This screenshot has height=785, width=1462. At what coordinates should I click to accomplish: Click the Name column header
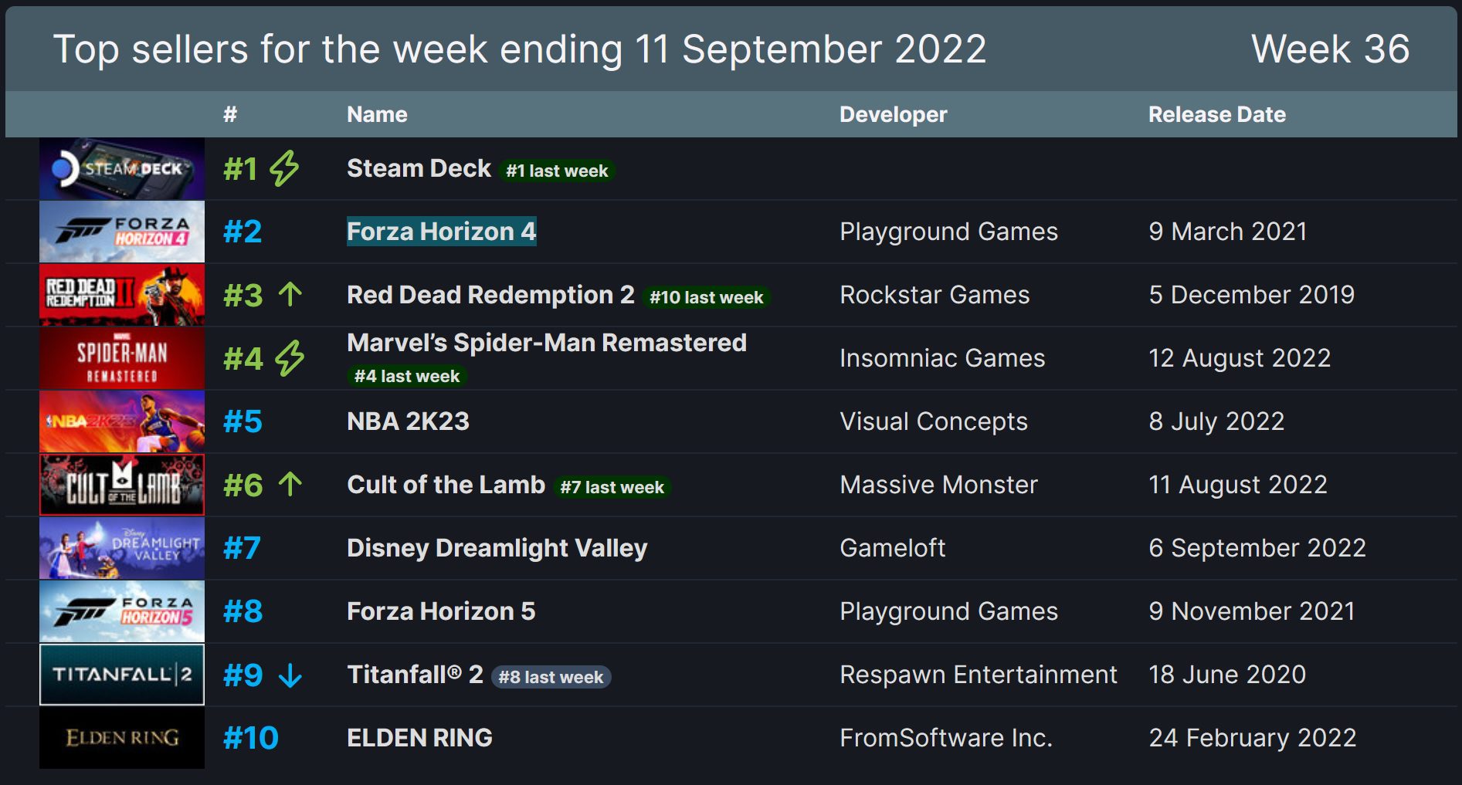click(376, 113)
